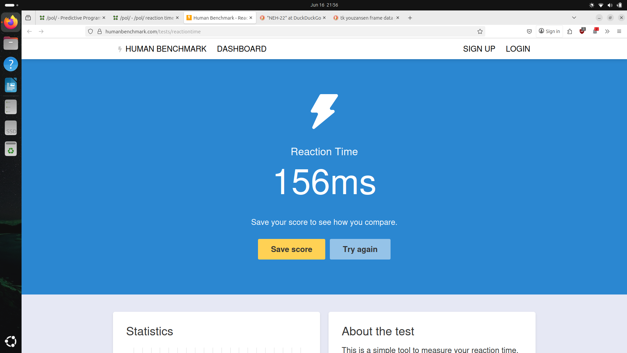
Task: Open the SIGN UP link
Action: pyautogui.click(x=479, y=49)
